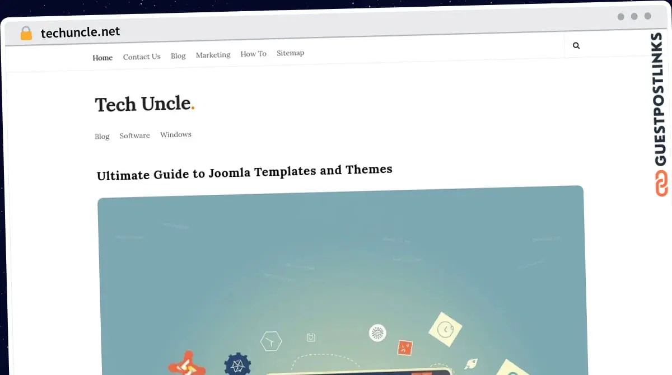Open the search magnifier icon
This screenshot has width=672, height=375.
(576, 46)
